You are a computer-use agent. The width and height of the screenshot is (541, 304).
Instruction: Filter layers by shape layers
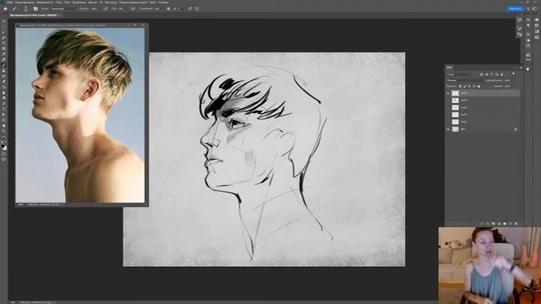click(496, 74)
